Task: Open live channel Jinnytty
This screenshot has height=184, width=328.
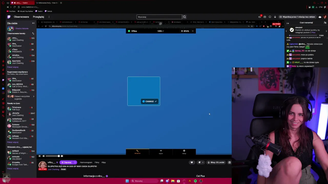Action: (21, 114)
